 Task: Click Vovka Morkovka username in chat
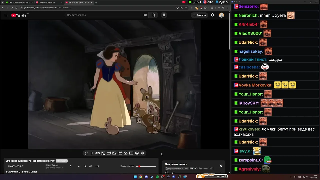point(255,85)
